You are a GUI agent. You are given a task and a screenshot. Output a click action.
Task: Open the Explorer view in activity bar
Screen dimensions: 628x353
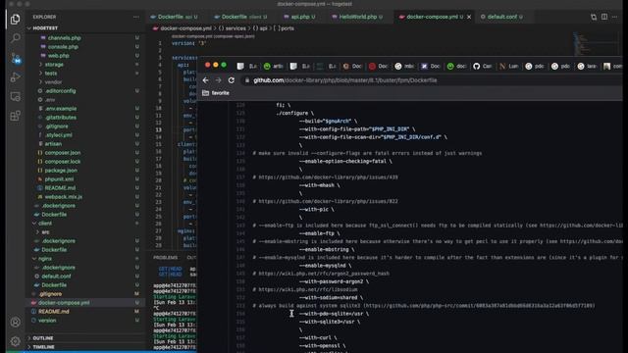point(15,19)
